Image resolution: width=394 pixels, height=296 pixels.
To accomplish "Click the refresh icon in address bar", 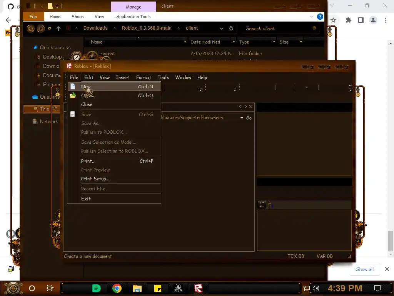I will tap(231, 29).
